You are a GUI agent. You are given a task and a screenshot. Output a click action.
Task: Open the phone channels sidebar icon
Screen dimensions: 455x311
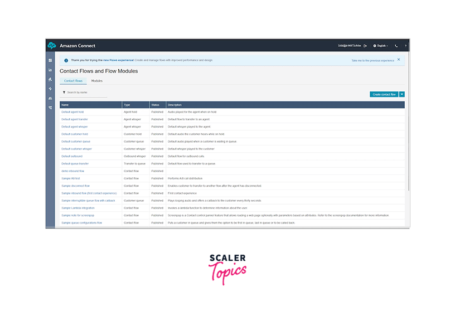[x=50, y=108]
